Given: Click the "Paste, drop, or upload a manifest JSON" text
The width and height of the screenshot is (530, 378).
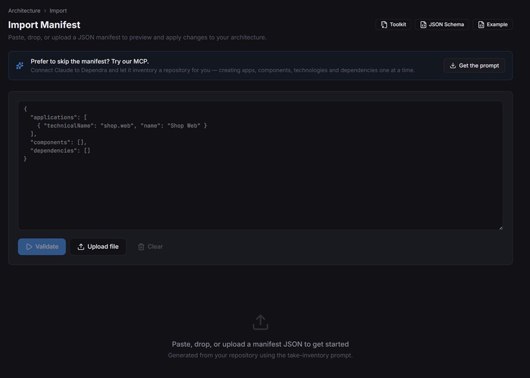Looking at the screenshot, I should [260, 344].
